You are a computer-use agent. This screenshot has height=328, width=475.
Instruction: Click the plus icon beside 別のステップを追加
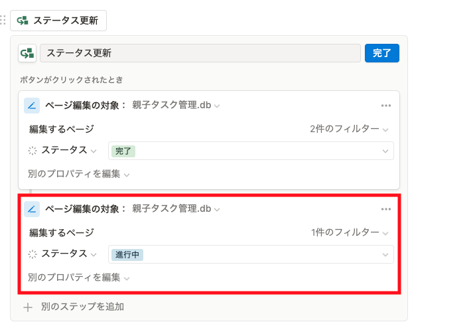pos(28,307)
